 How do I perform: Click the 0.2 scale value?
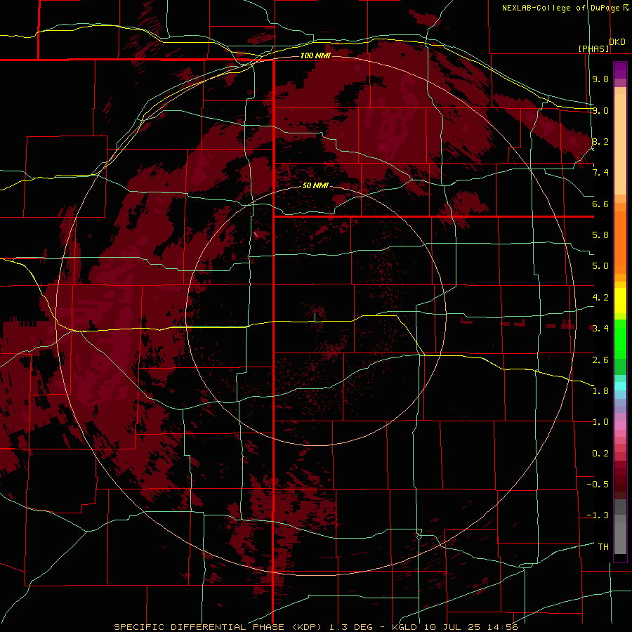point(600,453)
